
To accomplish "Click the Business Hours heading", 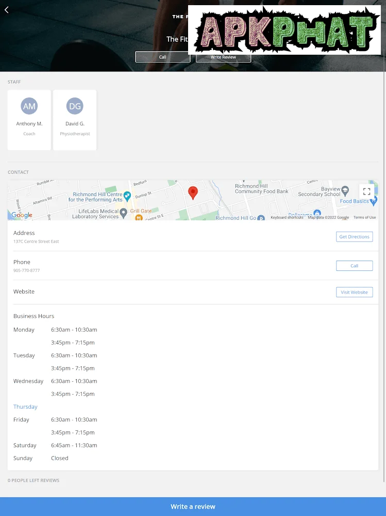I will [x=33, y=316].
